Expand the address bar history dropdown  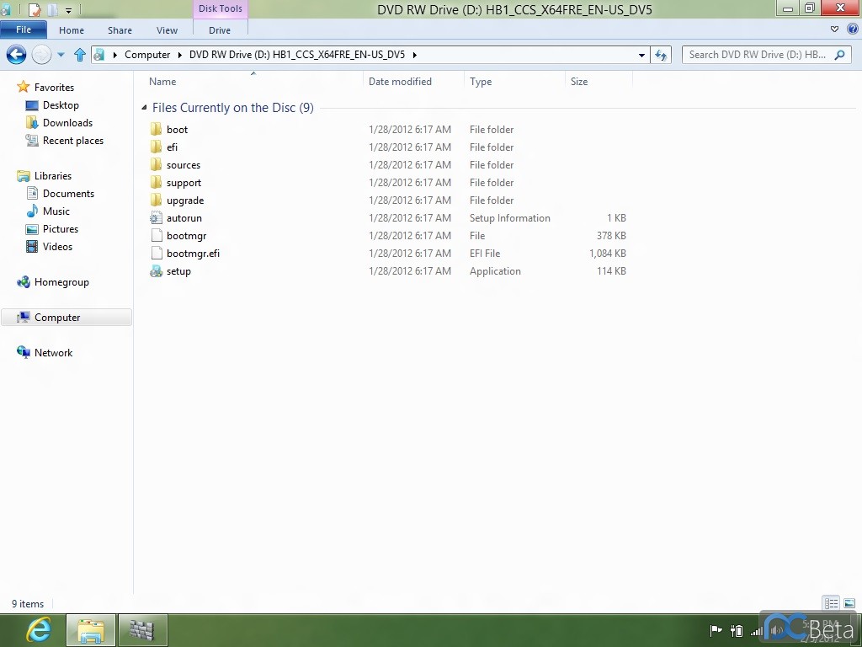[x=642, y=55]
